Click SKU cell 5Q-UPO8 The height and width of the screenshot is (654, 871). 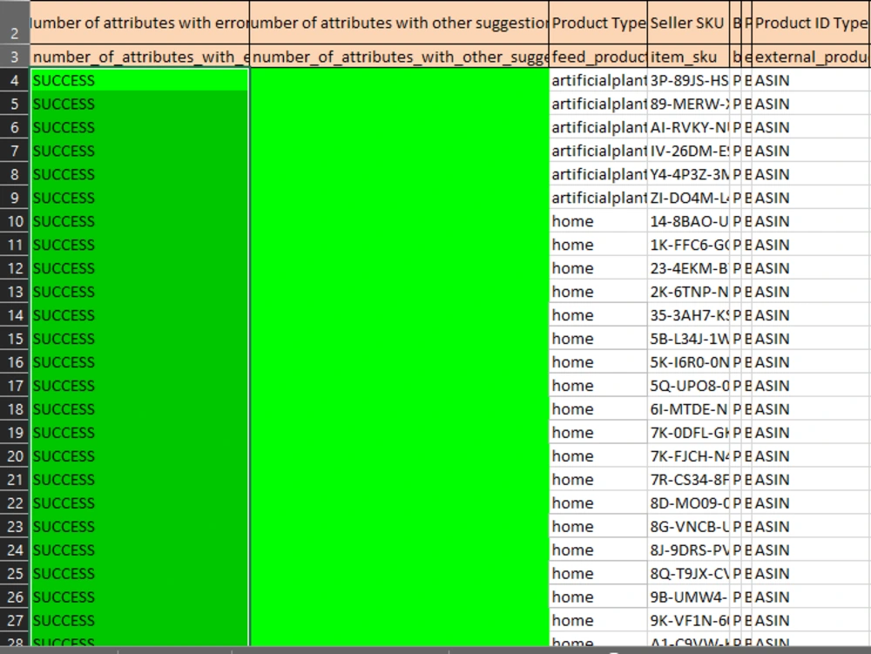click(688, 386)
